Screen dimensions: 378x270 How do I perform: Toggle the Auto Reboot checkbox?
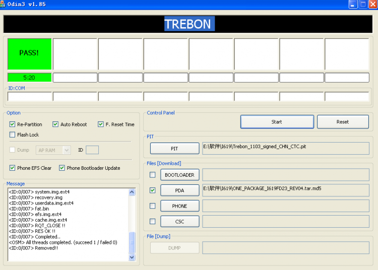(56, 124)
